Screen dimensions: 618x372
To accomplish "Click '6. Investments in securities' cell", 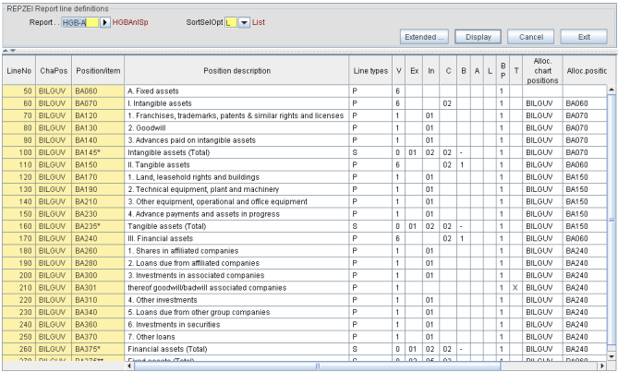I will (236, 324).
